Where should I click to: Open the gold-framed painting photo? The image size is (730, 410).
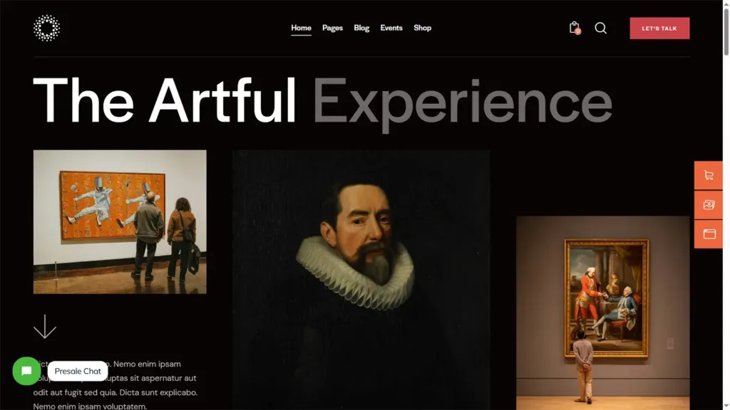pos(603,313)
